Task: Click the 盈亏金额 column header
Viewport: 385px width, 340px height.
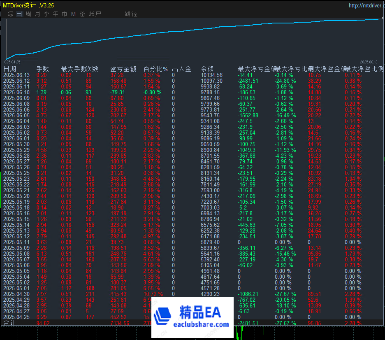Action: pos(123,69)
